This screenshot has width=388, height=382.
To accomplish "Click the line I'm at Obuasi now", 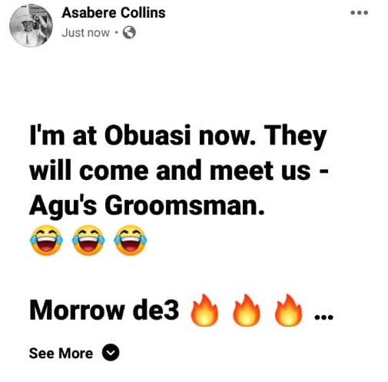I will [x=143, y=135].
